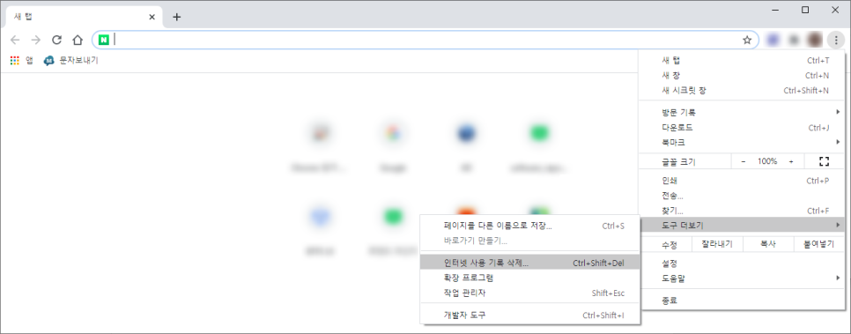Open 확장 프로그램 from the submenu

(529, 278)
